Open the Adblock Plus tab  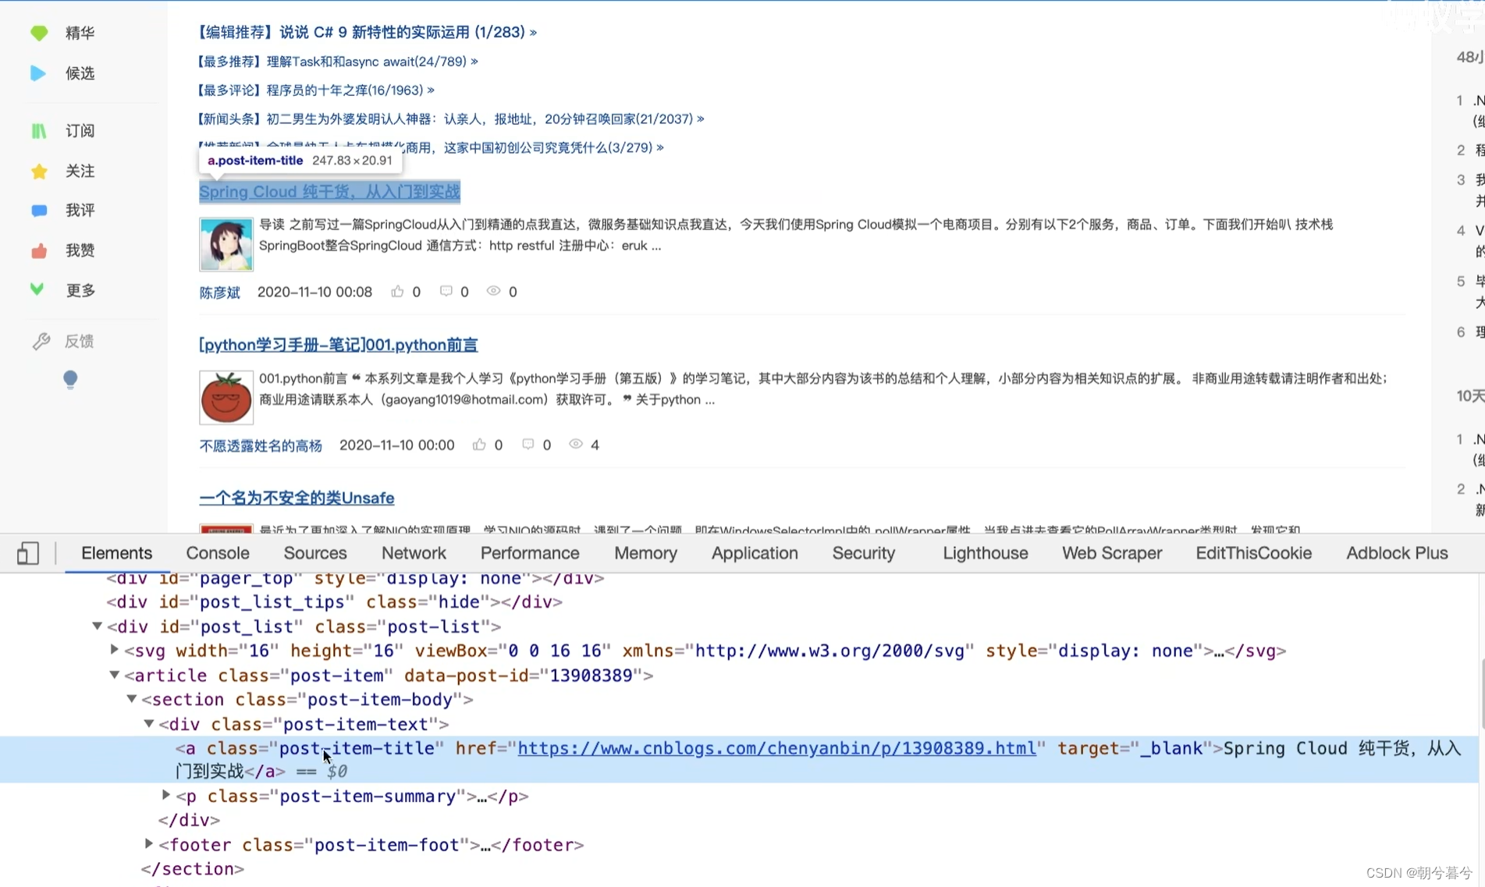coord(1397,553)
